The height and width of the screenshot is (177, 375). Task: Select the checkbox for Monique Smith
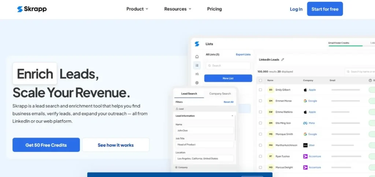coord(260,134)
